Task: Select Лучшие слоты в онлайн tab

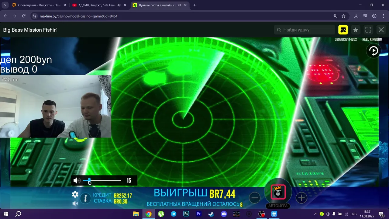Action: coord(157,5)
